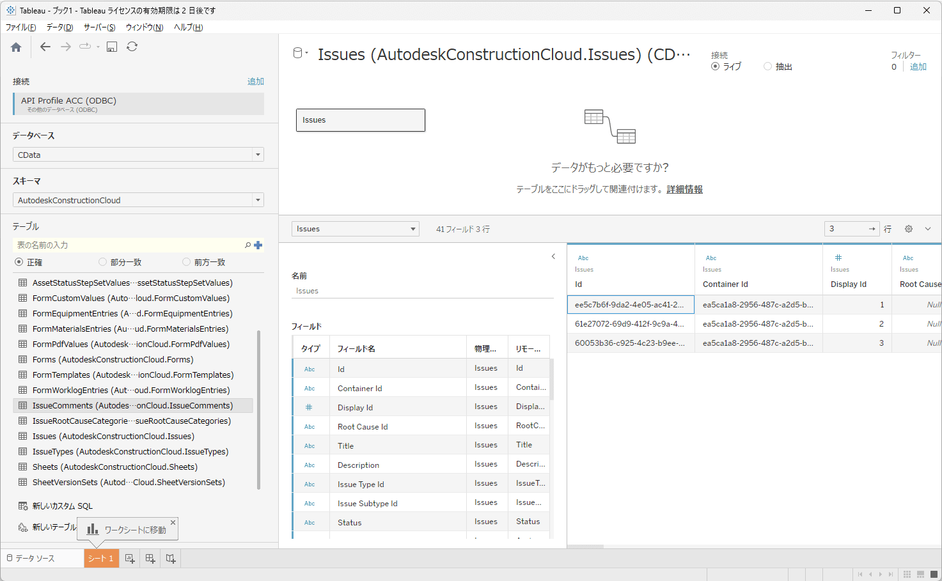
Task: Open the dropdown arrow beside the data source icon
Action: 307,53
